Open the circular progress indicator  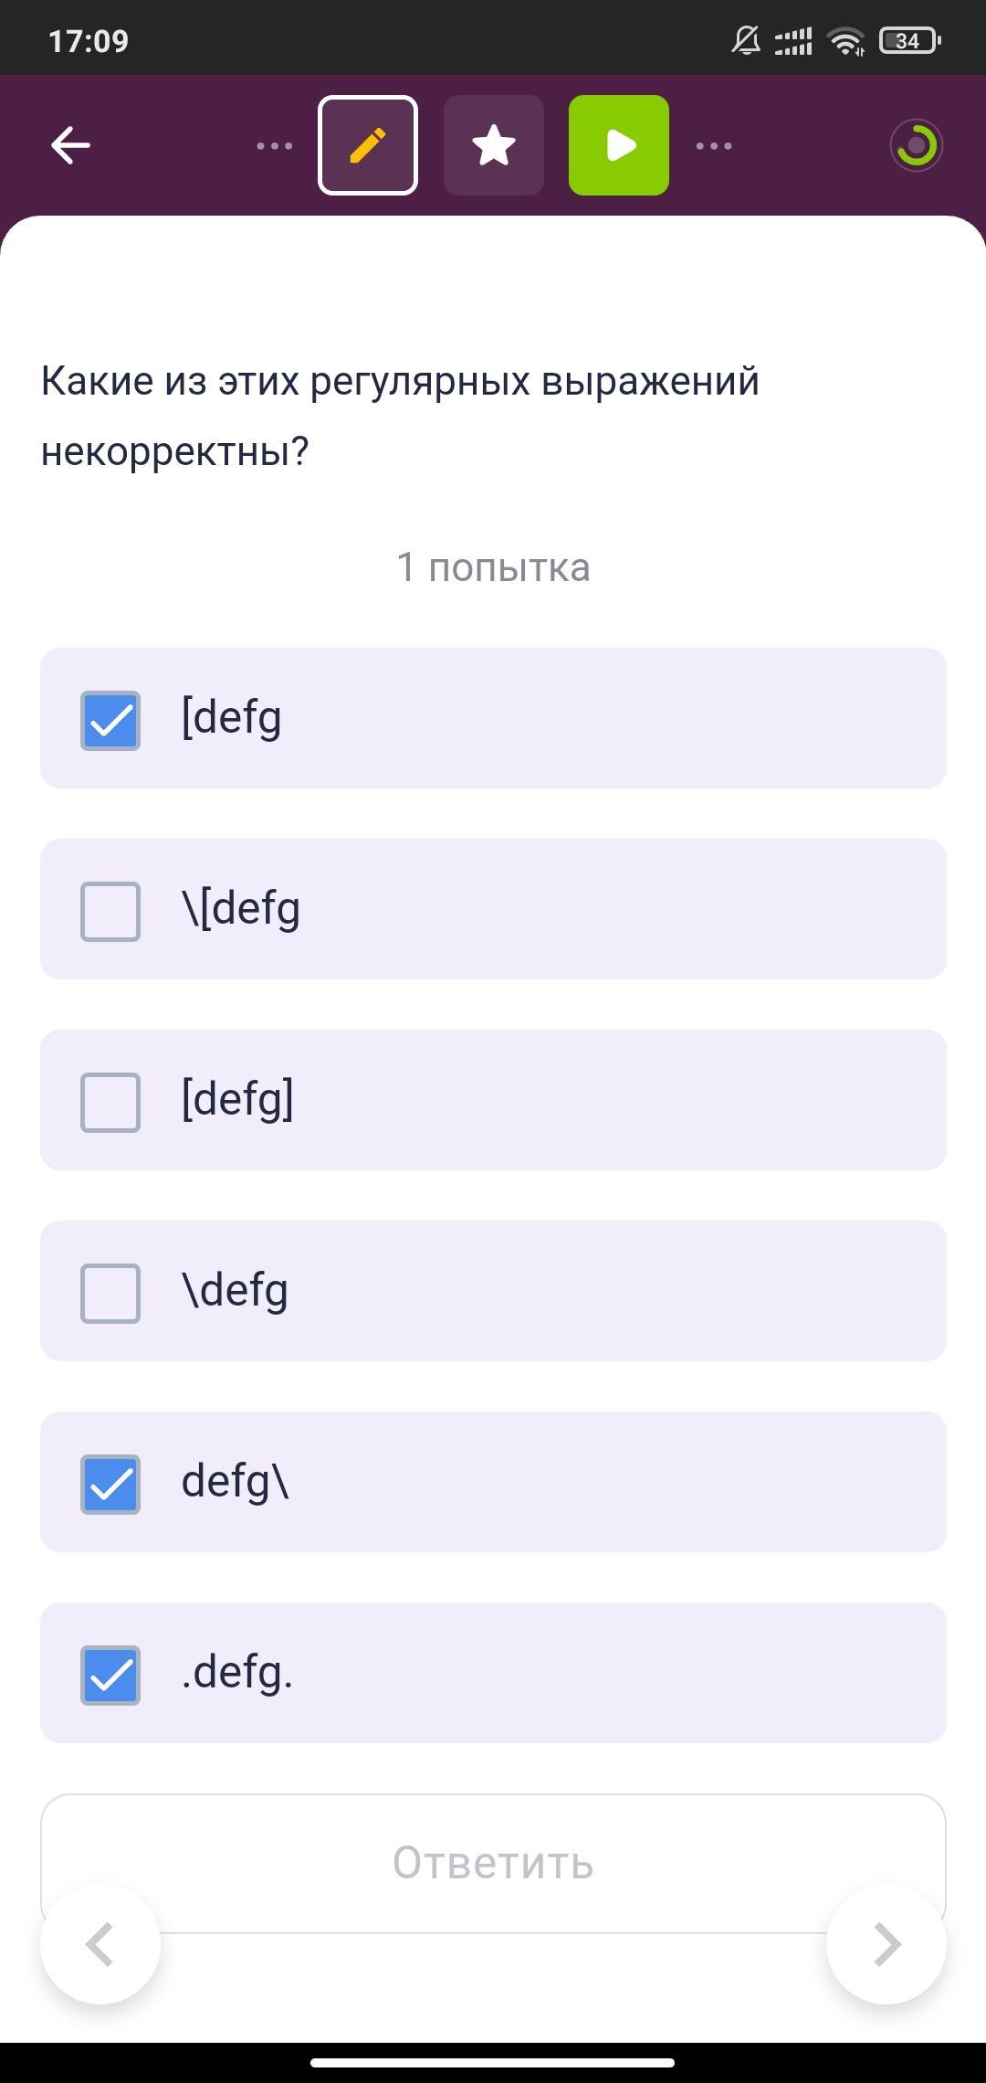[917, 145]
